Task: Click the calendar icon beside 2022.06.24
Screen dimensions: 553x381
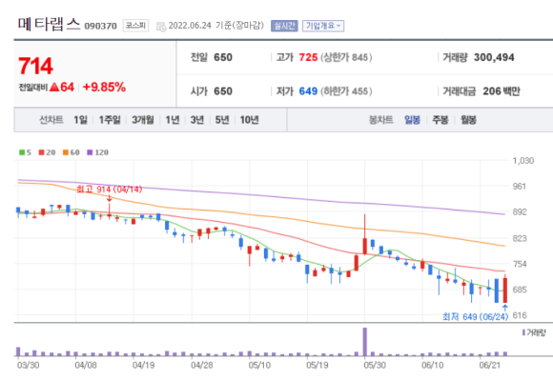Action: 161,27
